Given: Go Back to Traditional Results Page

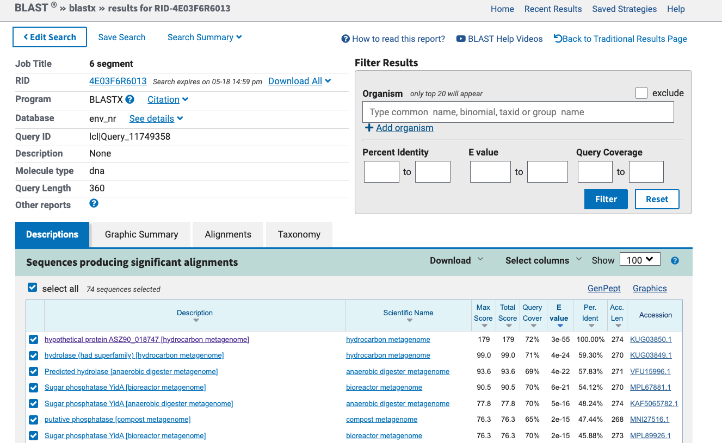Looking at the screenshot, I should [x=620, y=39].
